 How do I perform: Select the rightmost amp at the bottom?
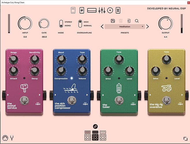[103, 135]
